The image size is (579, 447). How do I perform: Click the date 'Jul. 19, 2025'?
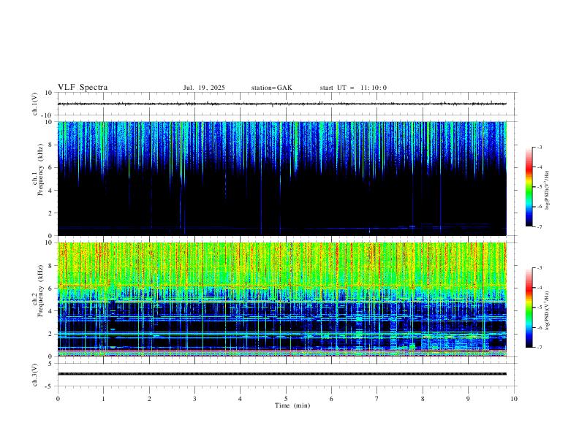point(204,88)
